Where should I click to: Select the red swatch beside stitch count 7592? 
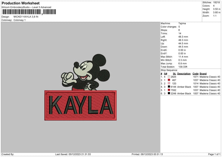(x=169, y=90)
